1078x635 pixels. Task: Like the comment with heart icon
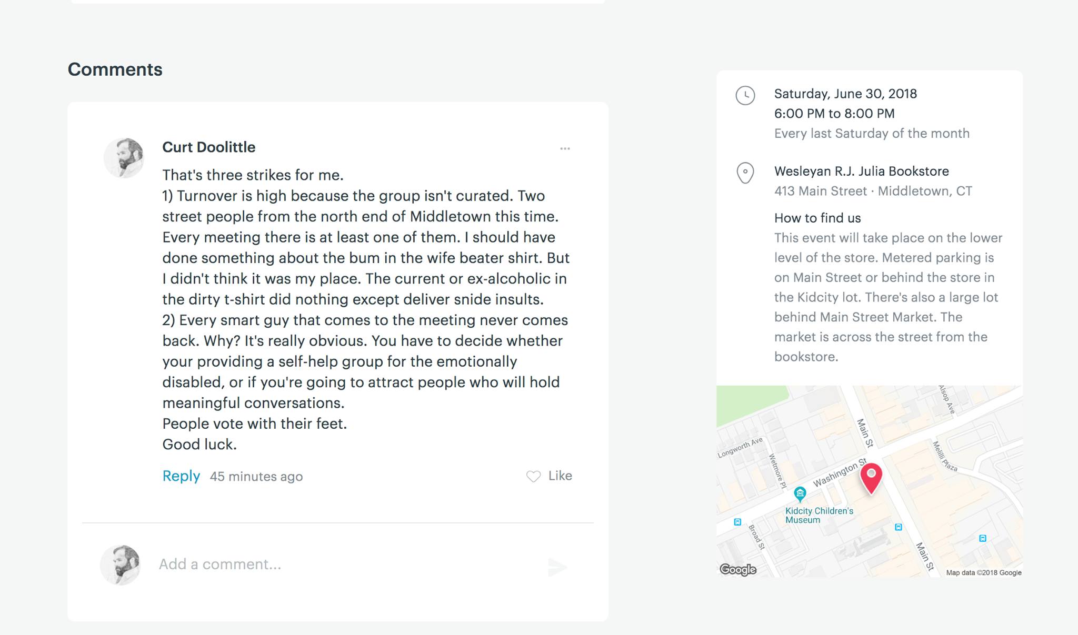(x=533, y=476)
